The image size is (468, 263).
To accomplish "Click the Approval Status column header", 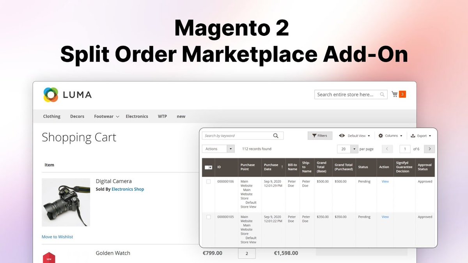I will (x=425, y=168).
